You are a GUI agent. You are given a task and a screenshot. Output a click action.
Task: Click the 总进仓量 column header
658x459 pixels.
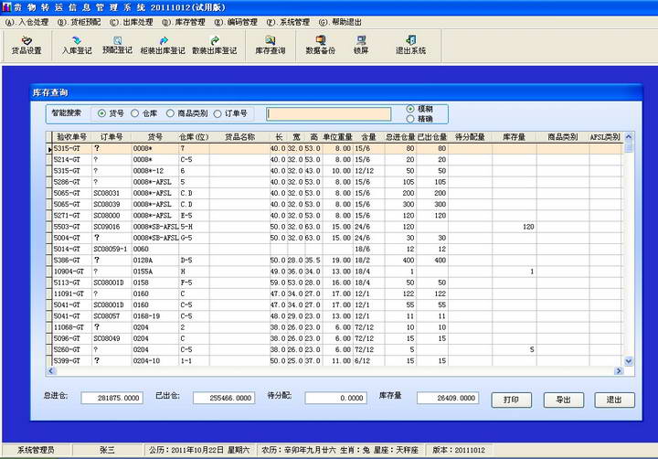[400, 137]
